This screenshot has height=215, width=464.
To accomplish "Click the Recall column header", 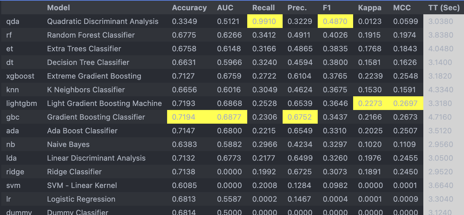I will [263, 8].
